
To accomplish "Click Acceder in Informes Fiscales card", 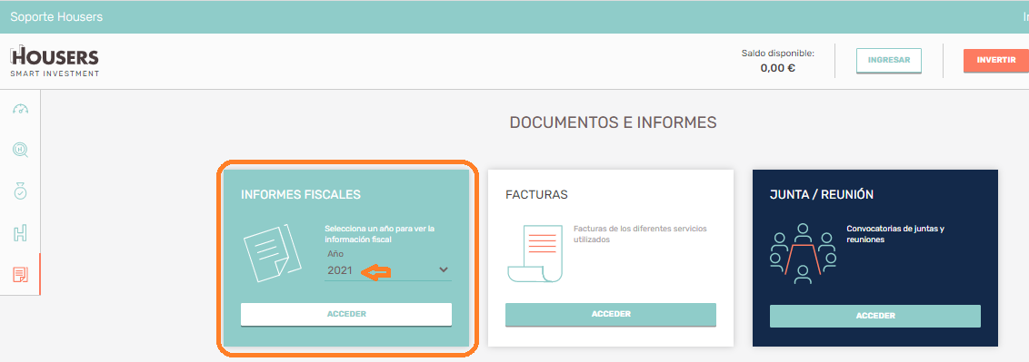I will tap(346, 314).
